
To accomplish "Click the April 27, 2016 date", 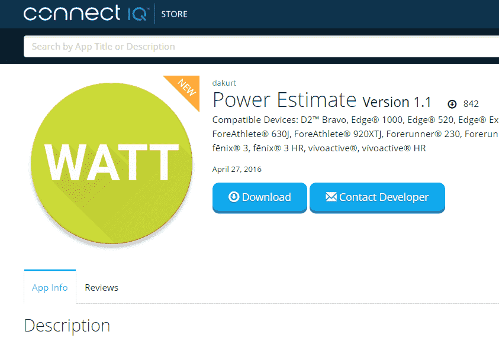I will pyautogui.click(x=237, y=170).
